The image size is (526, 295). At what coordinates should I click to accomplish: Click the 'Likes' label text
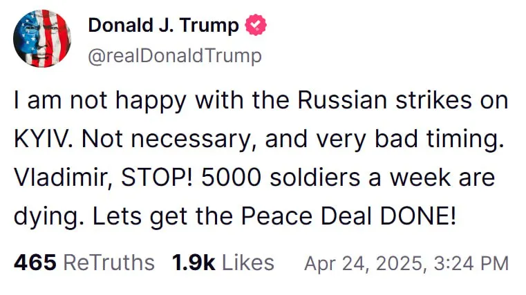click(247, 263)
